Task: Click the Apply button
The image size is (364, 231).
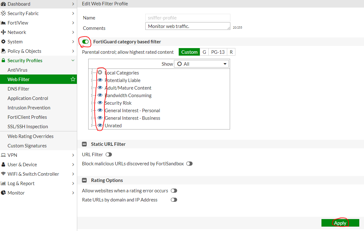Action: (x=340, y=223)
